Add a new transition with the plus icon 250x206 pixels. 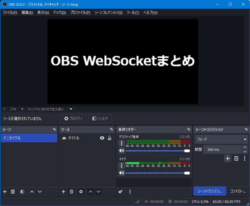coord(228,158)
